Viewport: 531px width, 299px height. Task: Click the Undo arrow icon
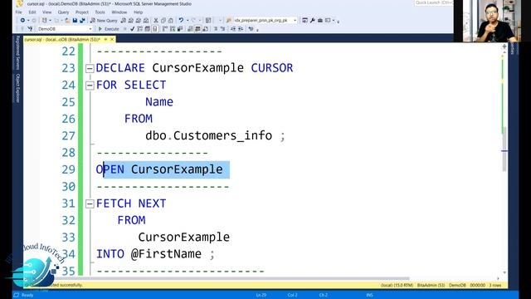181,20
